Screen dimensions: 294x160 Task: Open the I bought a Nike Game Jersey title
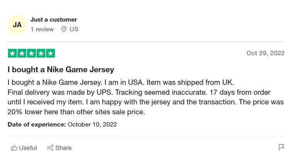61,69
